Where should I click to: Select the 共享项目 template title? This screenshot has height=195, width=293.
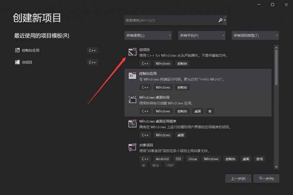(x=146, y=145)
